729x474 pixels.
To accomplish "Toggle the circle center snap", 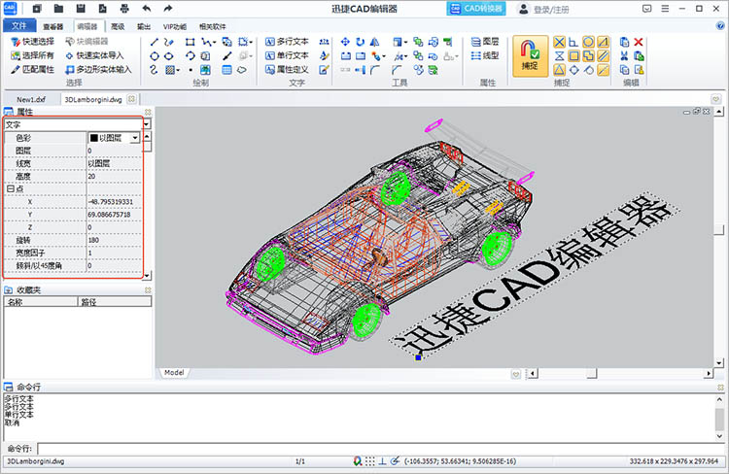I will pyautogui.click(x=589, y=43).
